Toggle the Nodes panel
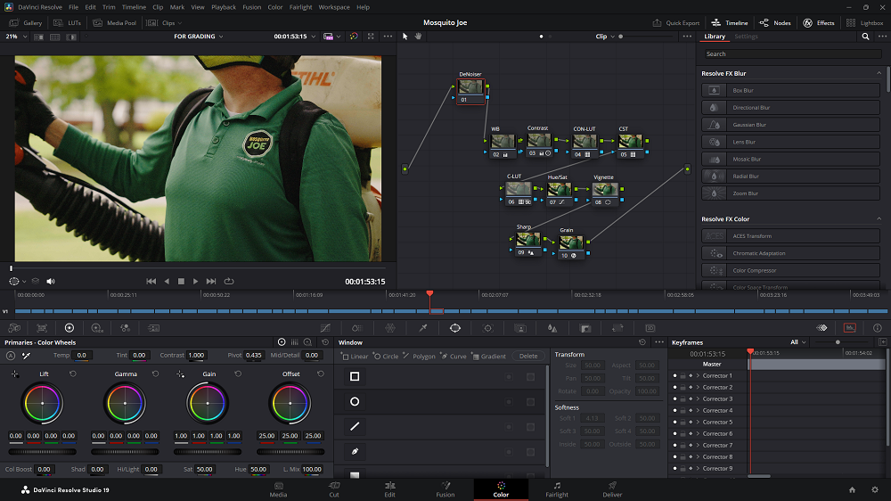The image size is (891, 501). (x=775, y=22)
